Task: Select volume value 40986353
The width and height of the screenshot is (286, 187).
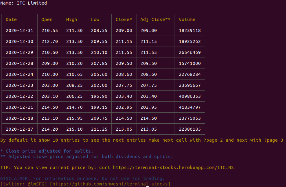Action: [190, 96]
